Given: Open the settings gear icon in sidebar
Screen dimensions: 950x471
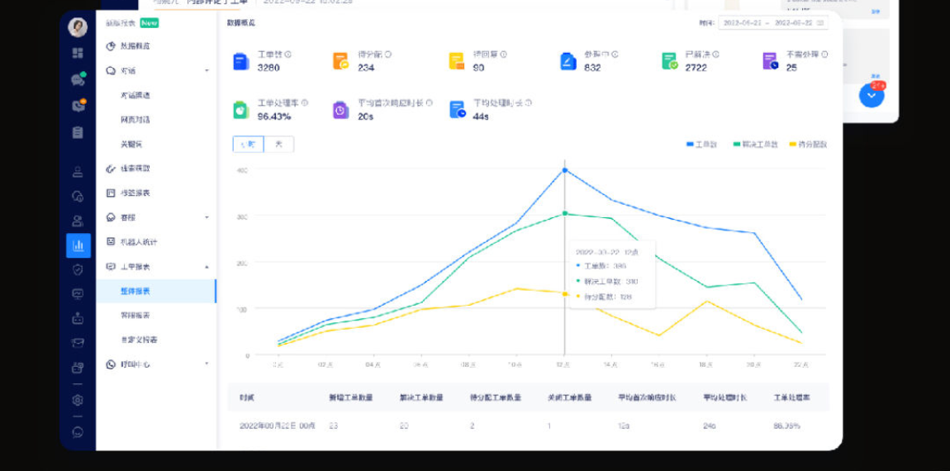Looking at the screenshot, I should pos(78,400).
